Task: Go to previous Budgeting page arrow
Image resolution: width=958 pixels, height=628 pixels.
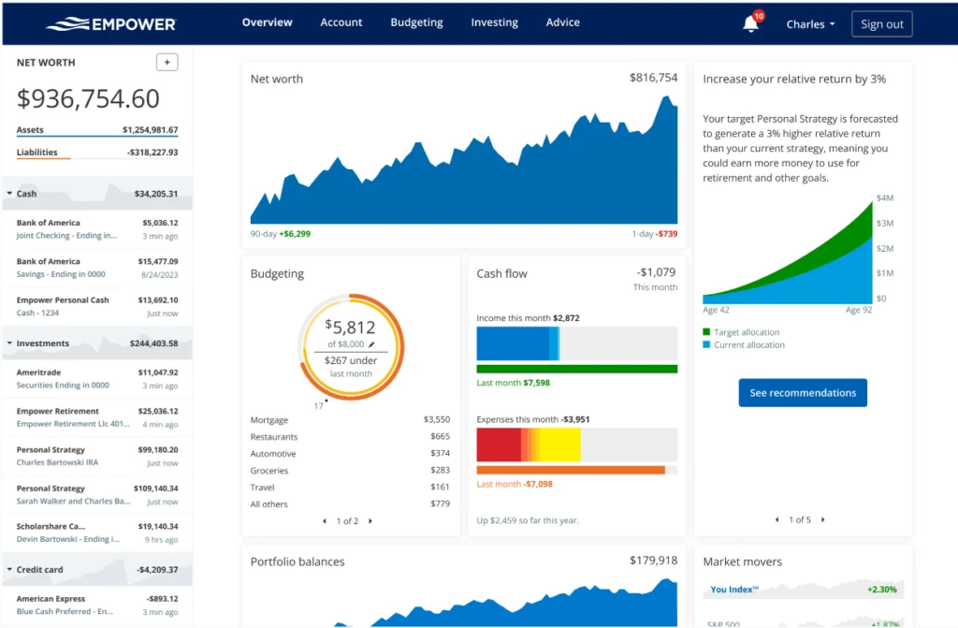Action: click(x=325, y=521)
